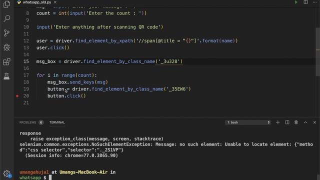Switch to the TERMINAL panel tab
This screenshot has height=180, width=320.
[x=57, y=122]
